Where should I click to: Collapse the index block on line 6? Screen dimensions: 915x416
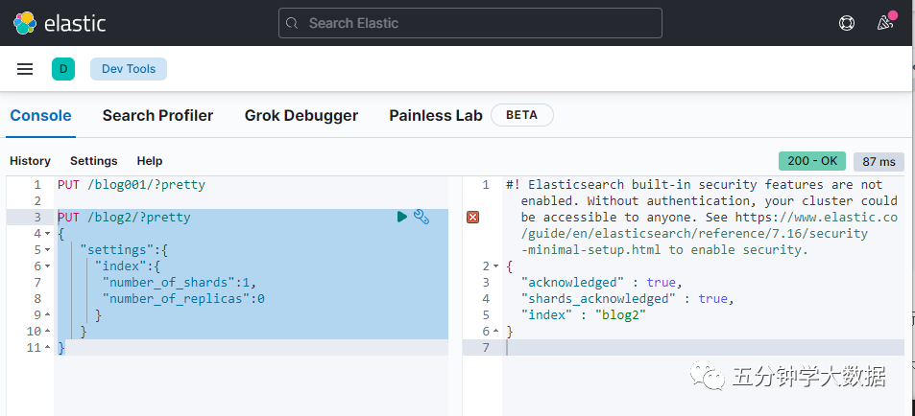click(47, 266)
